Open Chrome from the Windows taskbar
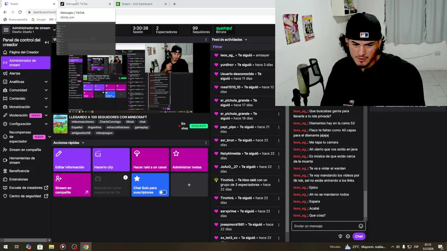Screen dimensions: 447x251 point(86,247)
